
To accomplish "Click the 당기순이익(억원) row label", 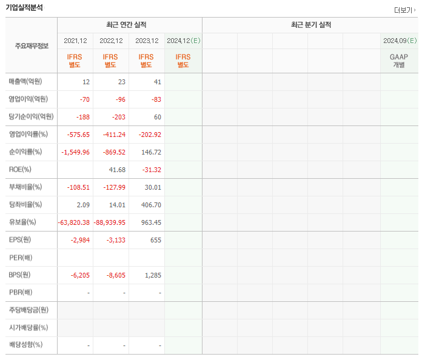I will coord(31,117).
